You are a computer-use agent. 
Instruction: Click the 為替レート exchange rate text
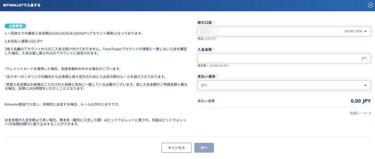(360, 113)
